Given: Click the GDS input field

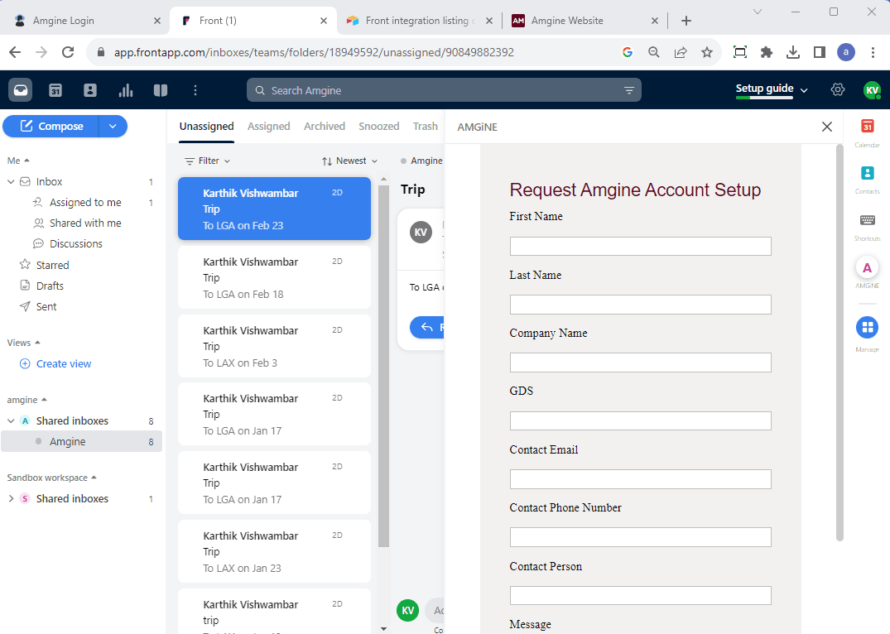Looking at the screenshot, I should coord(640,420).
